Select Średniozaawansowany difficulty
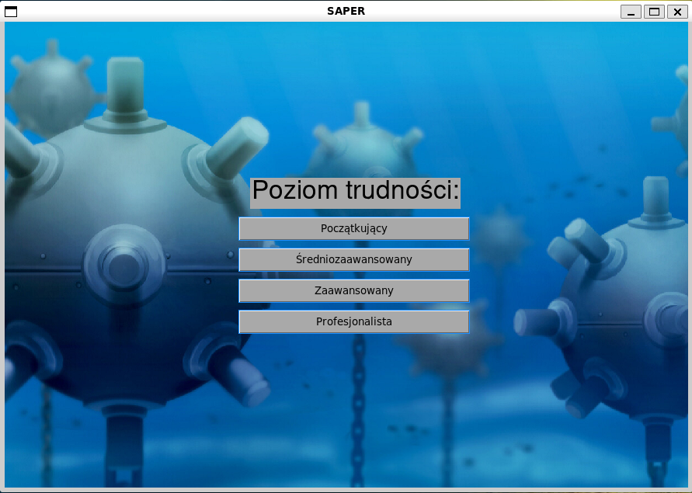This screenshot has height=493, width=692. pyautogui.click(x=354, y=259)
